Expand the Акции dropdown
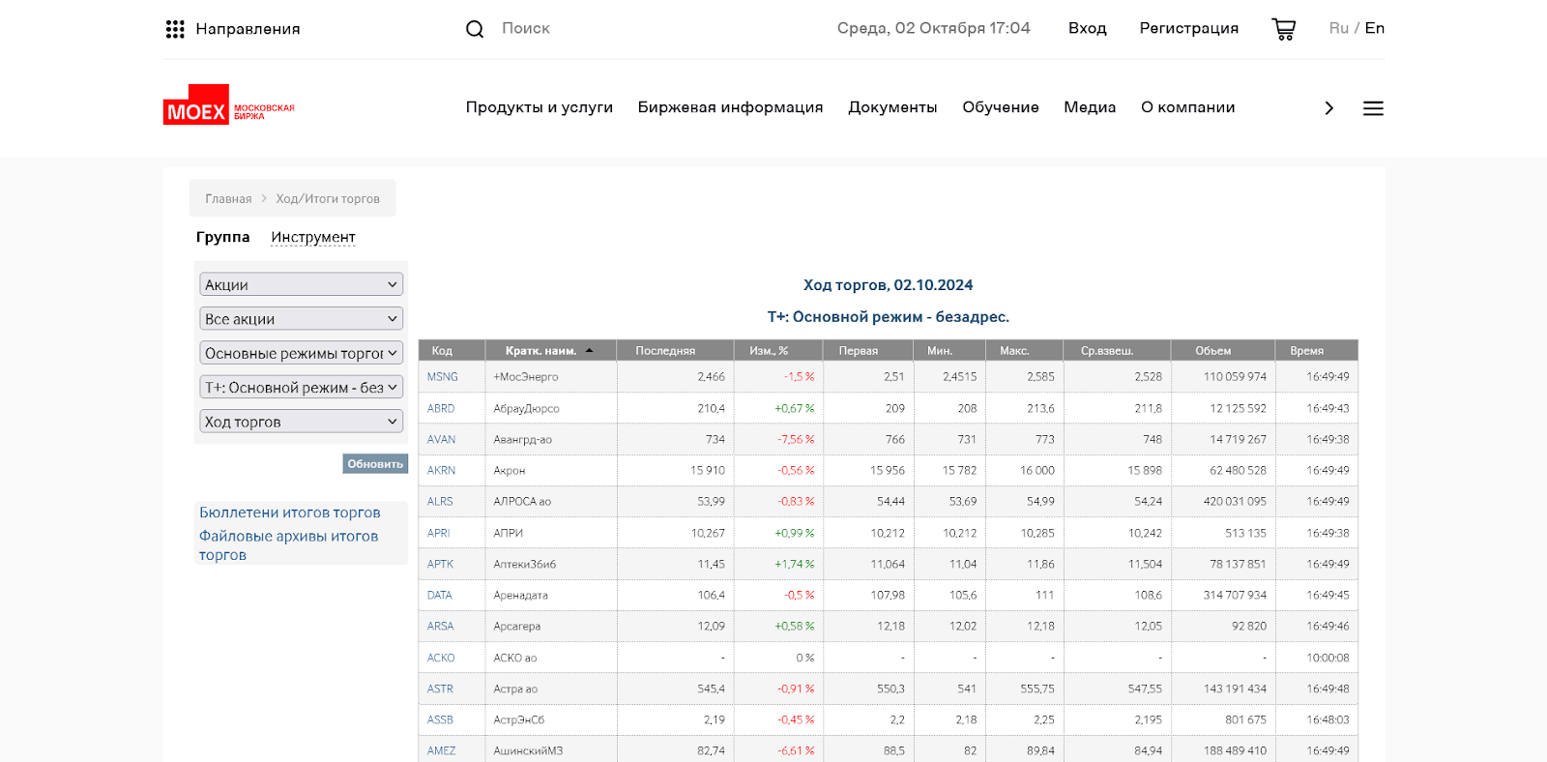This screenshot has width=1547, height=762. tap(302, 284)
